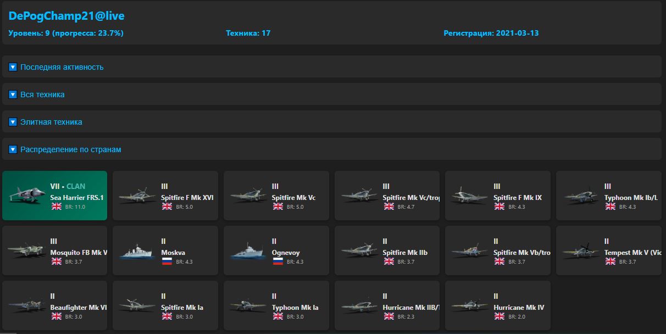Click the Moskva ship icon
The height and width of the screenshot is (334, 666).
[x=136, y=251]
